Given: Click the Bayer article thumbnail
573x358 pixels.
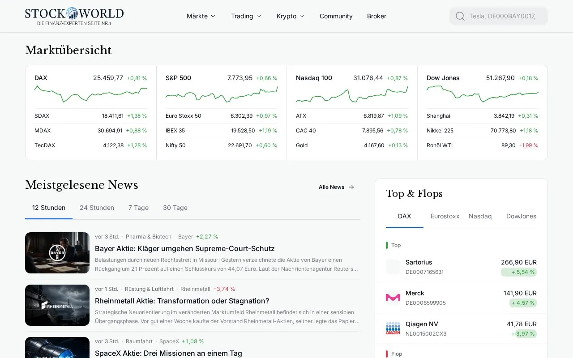Looking at the screenshot, I should 57,253.
